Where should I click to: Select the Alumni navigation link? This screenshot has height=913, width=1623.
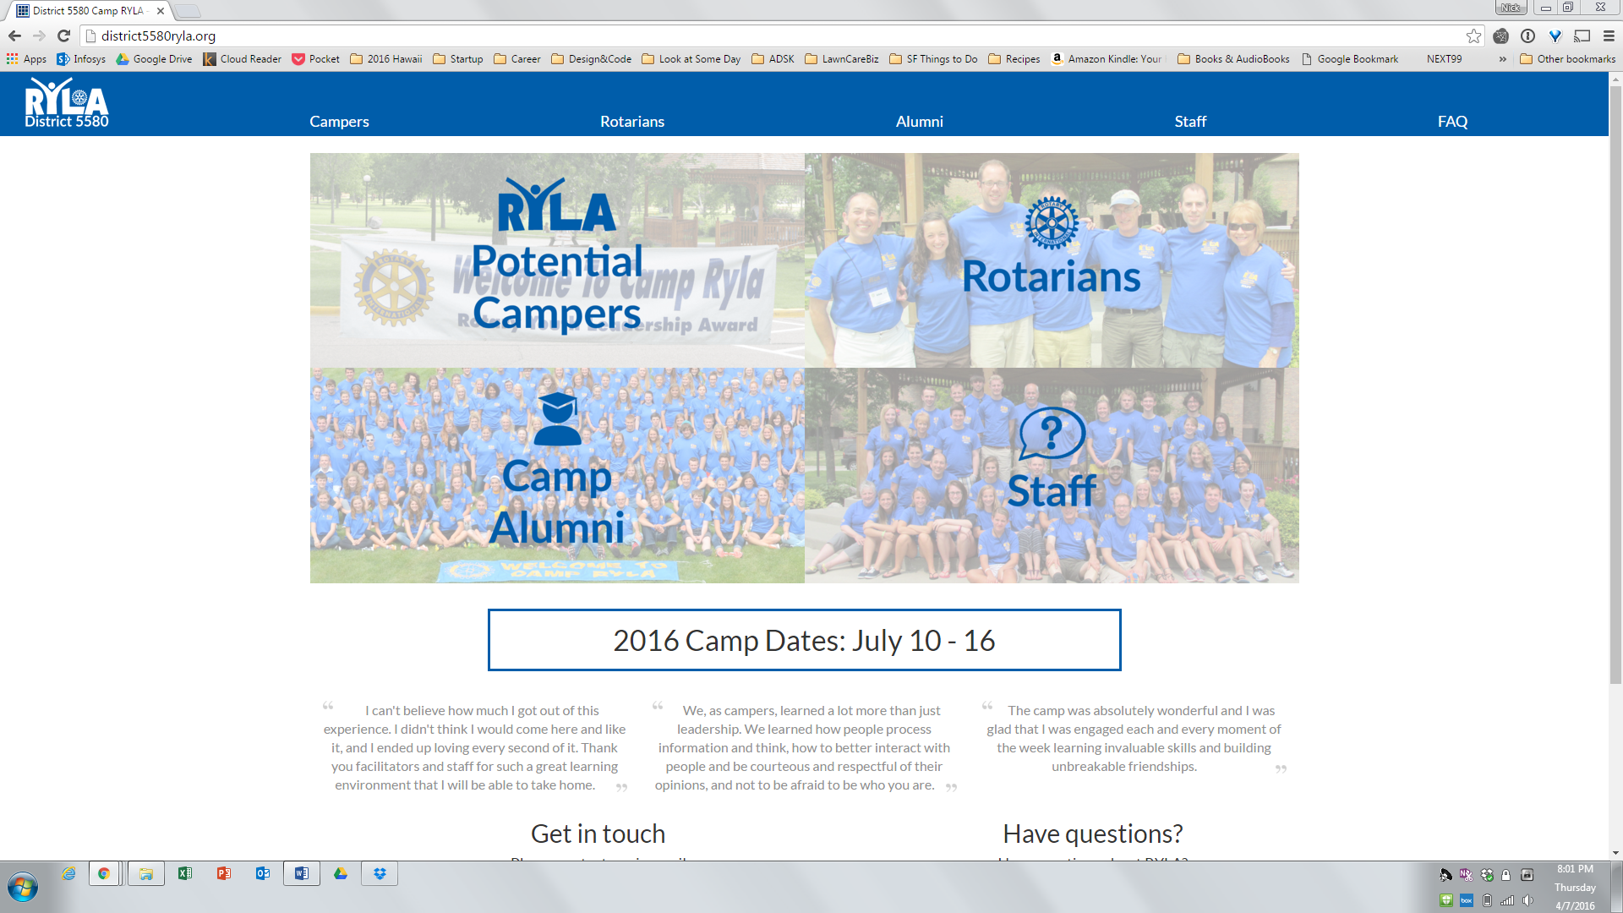pyautogui.click(x=919, y=122)
